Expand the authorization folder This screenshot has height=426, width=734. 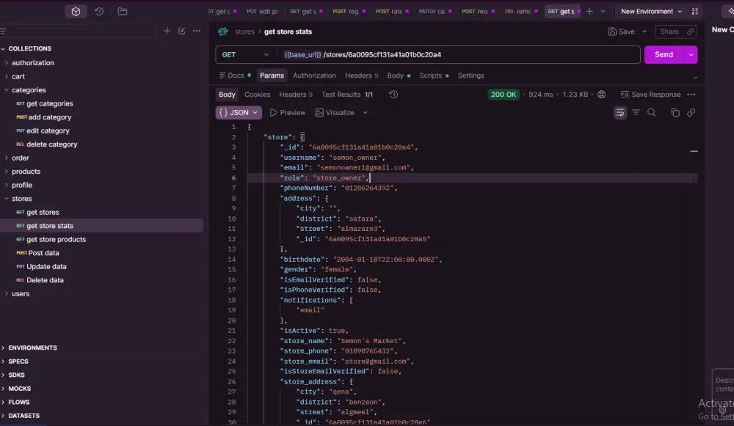6,62
